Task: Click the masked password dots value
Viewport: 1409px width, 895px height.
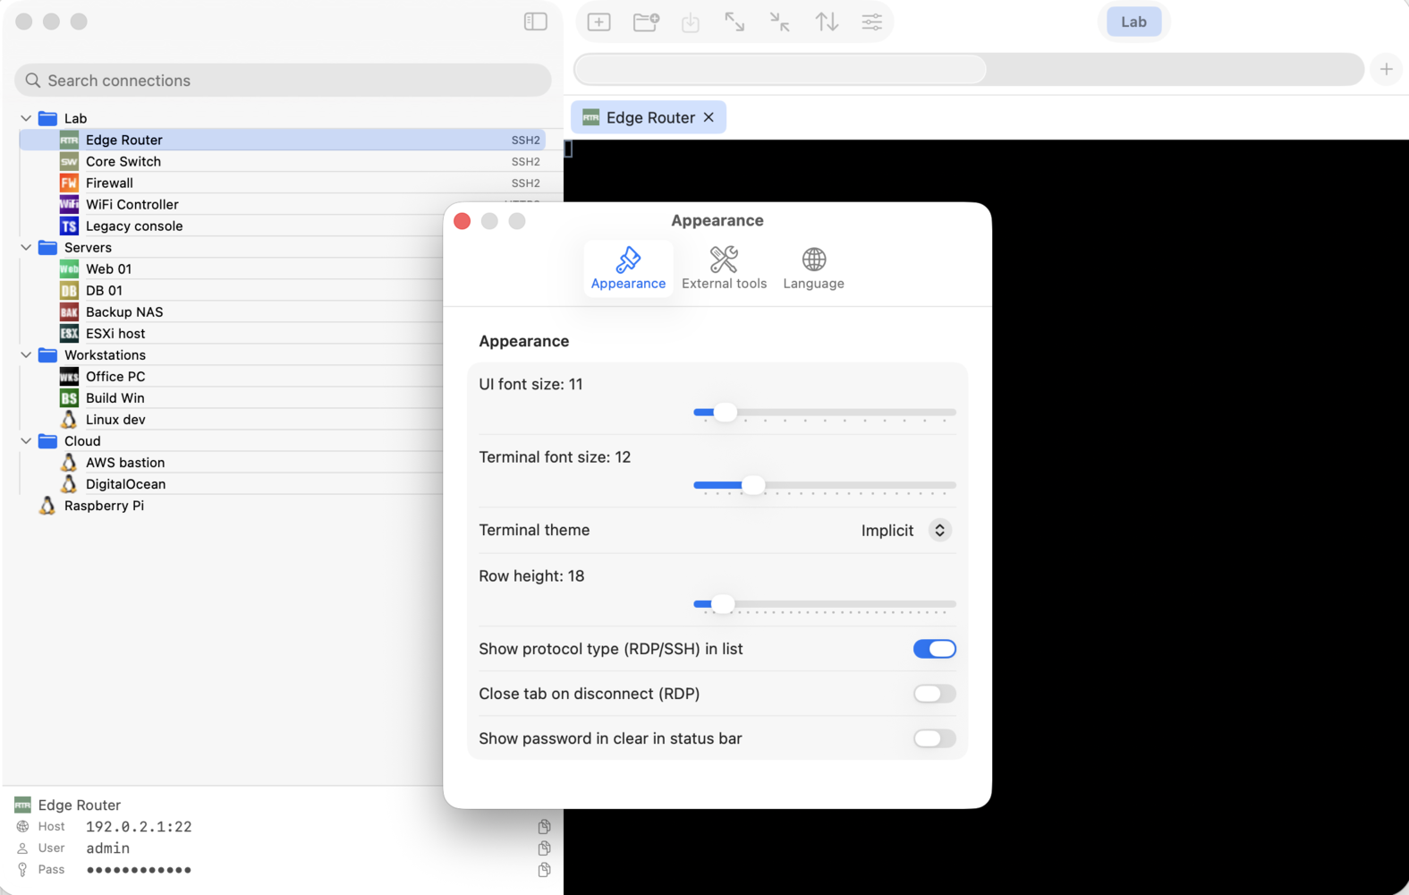Action: pos(139,869)
